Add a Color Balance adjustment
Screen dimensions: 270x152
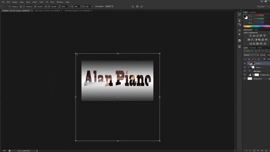coord(252,40)
